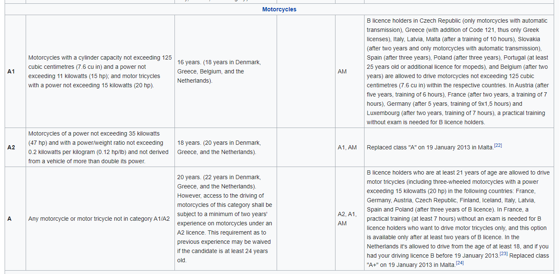Click the empty cell in the A2 row

[306, 147]
